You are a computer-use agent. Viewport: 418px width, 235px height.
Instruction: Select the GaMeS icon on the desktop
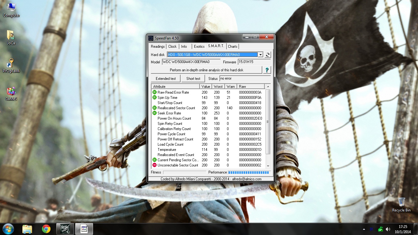(11, 94)
